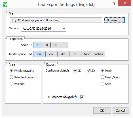Select the Position area option

[x=17, y=84]
